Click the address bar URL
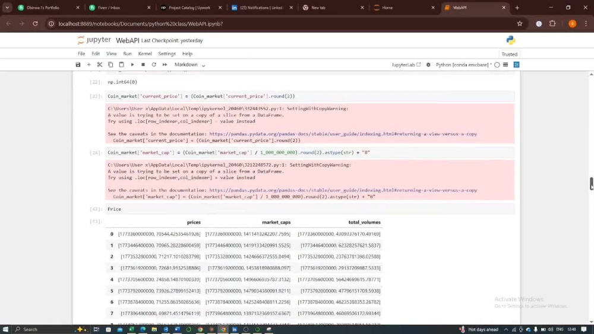This screenshot has width=594, height=334. [x=141, y=24]
